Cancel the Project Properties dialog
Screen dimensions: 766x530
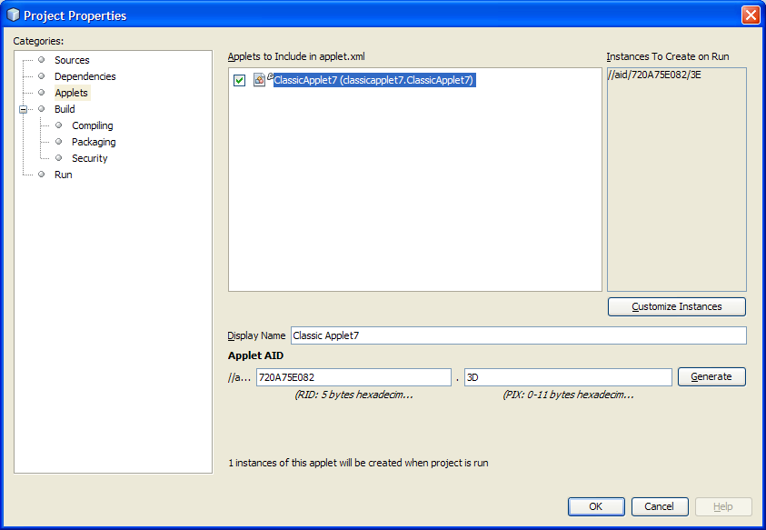tap(660, 506)
